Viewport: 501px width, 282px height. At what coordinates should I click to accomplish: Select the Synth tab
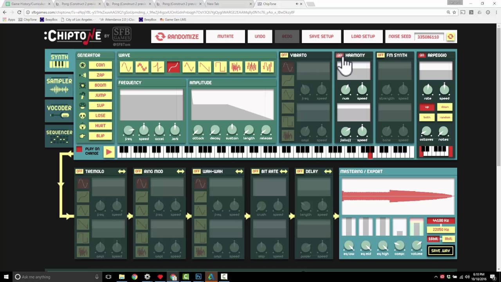coord(59,61)
